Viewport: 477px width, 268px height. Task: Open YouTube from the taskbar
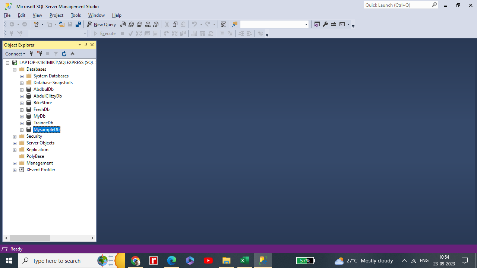[x=208, y=261]
